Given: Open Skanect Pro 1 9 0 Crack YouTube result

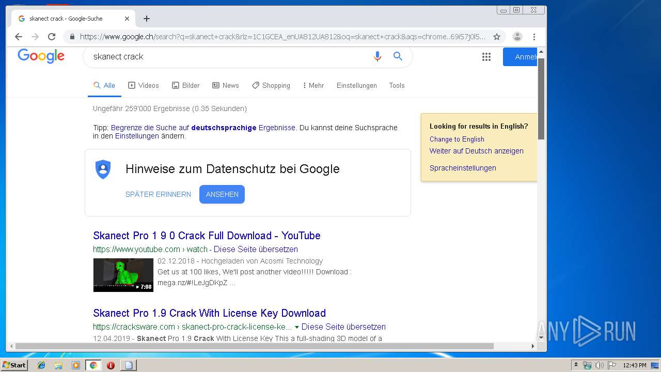Looking at the screenshot, I should (x=207, y=236).
